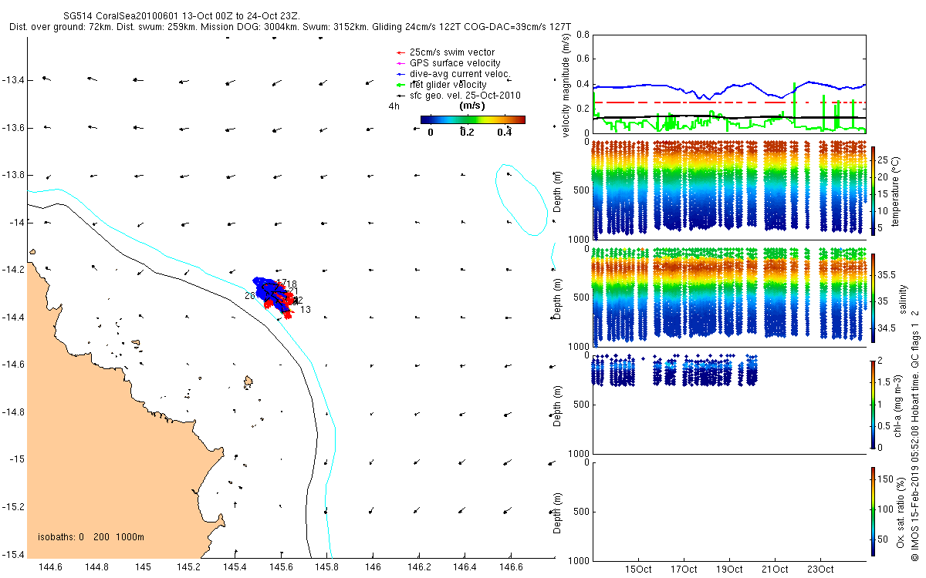Select the 'net glider velocity' legend entry
926x578 pixels.
pos(440,85)
